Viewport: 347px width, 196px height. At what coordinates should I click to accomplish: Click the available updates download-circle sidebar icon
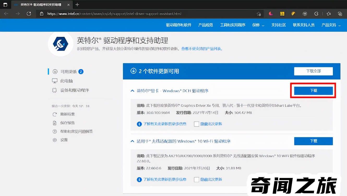click(x=55, y=71)
